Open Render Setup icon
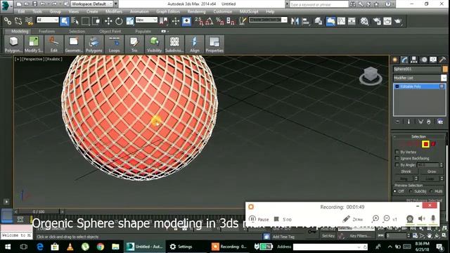450x253 pixels. coord(377,21)
